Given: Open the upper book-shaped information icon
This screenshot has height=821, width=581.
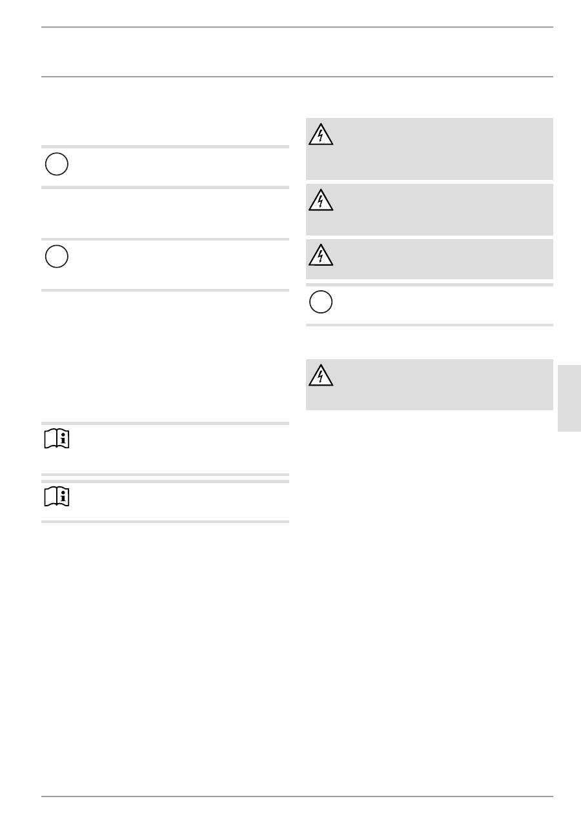Looking at the screenshot, I should pyautogui.click(x=57, y=440).
